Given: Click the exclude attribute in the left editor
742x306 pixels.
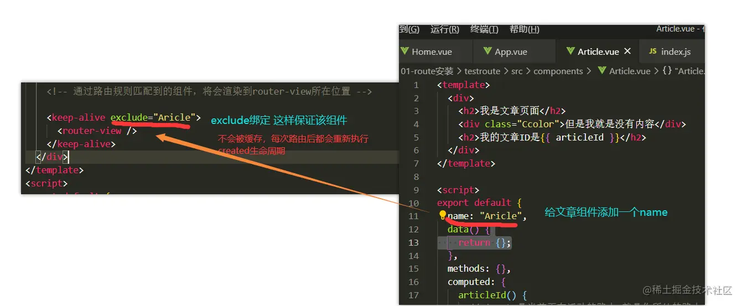Looking at the screenshot, I should [x=130, y=118].
